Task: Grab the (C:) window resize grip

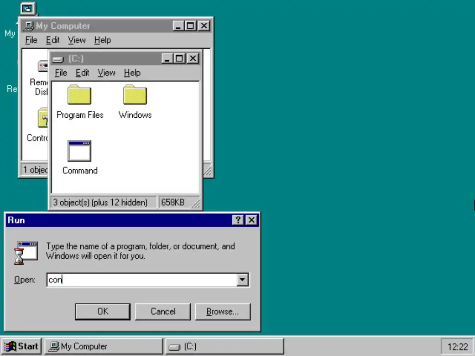Action: [x=196, y=204]
